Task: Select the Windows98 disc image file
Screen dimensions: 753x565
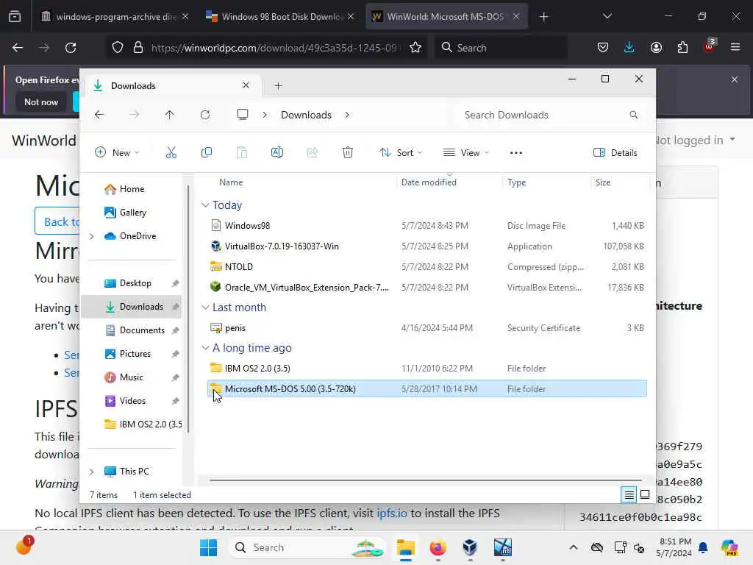Action: pyautogui.click(x=427, y=226)
